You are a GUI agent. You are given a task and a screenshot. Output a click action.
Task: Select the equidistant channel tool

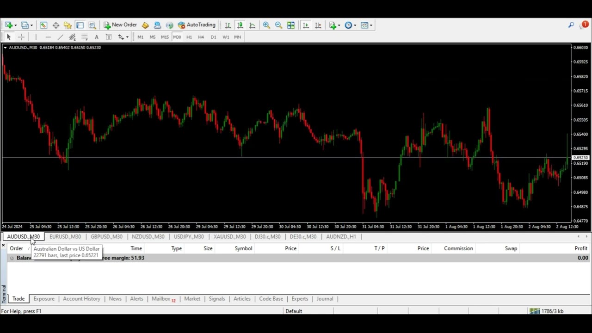72,37
